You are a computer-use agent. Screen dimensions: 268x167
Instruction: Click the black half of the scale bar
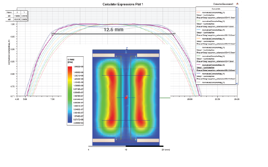pyautogui.click(x=144, y=146)
